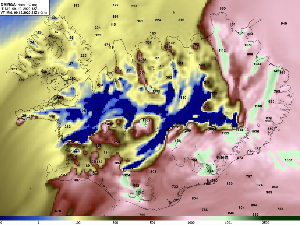Click the 'DMI/IGA: Hæð 0°C (m)' title line
The image size is (300, 225).
tap(19, 5)
